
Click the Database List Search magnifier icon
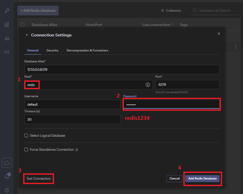[195, 10]
